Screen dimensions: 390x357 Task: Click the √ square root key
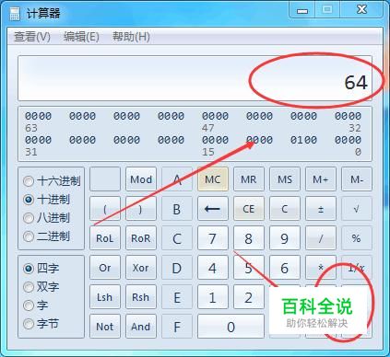click(357, 209)
